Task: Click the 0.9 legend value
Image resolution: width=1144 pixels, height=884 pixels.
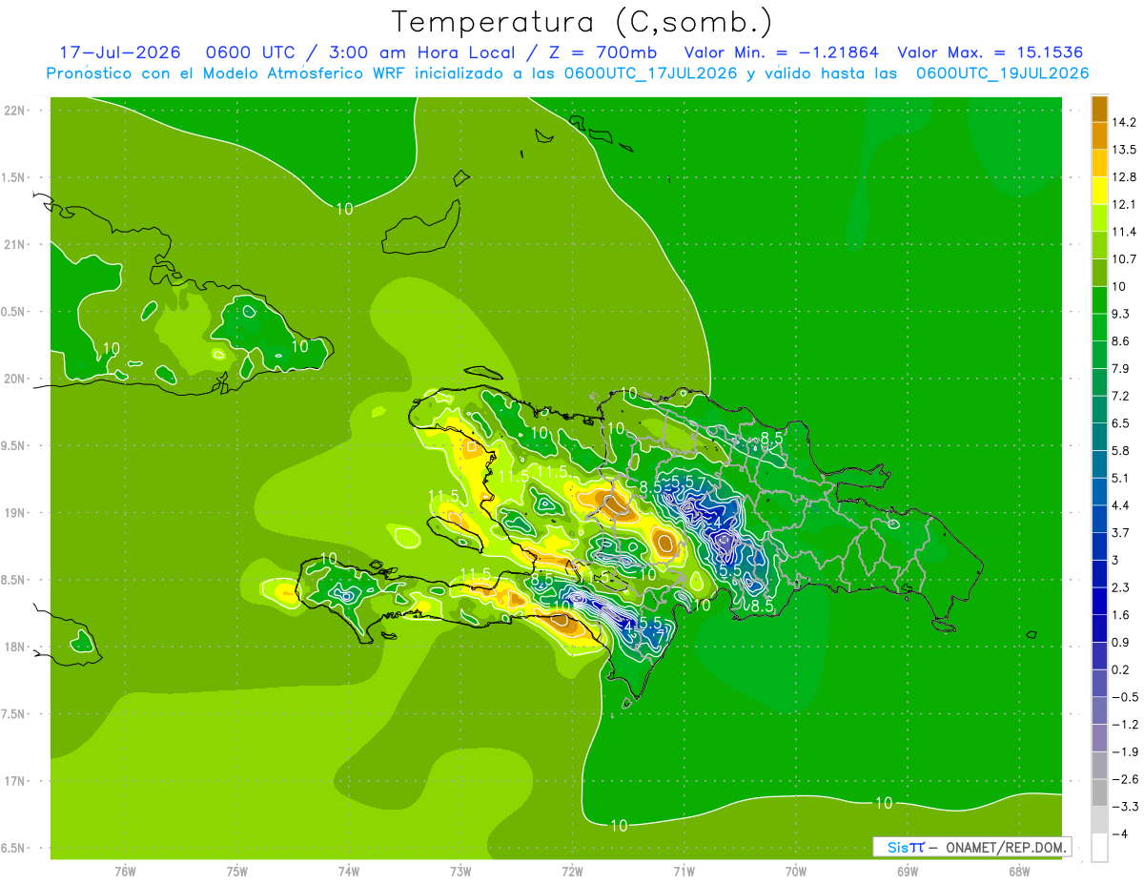Action: [x=1122, y=643]
